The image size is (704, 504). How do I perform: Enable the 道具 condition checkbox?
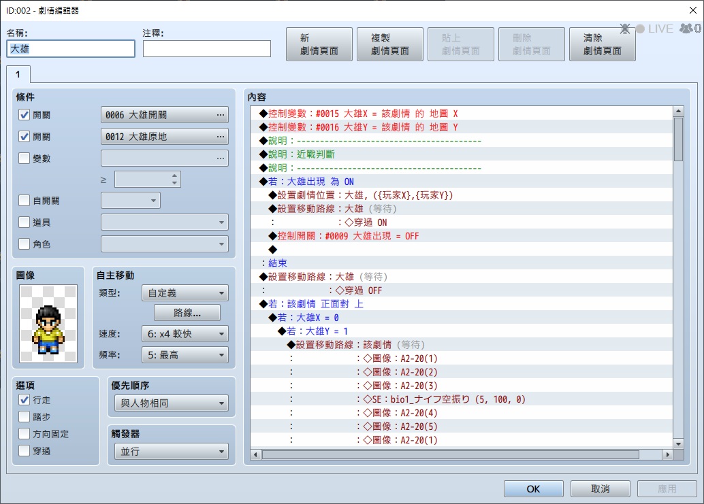pos(25,222)
